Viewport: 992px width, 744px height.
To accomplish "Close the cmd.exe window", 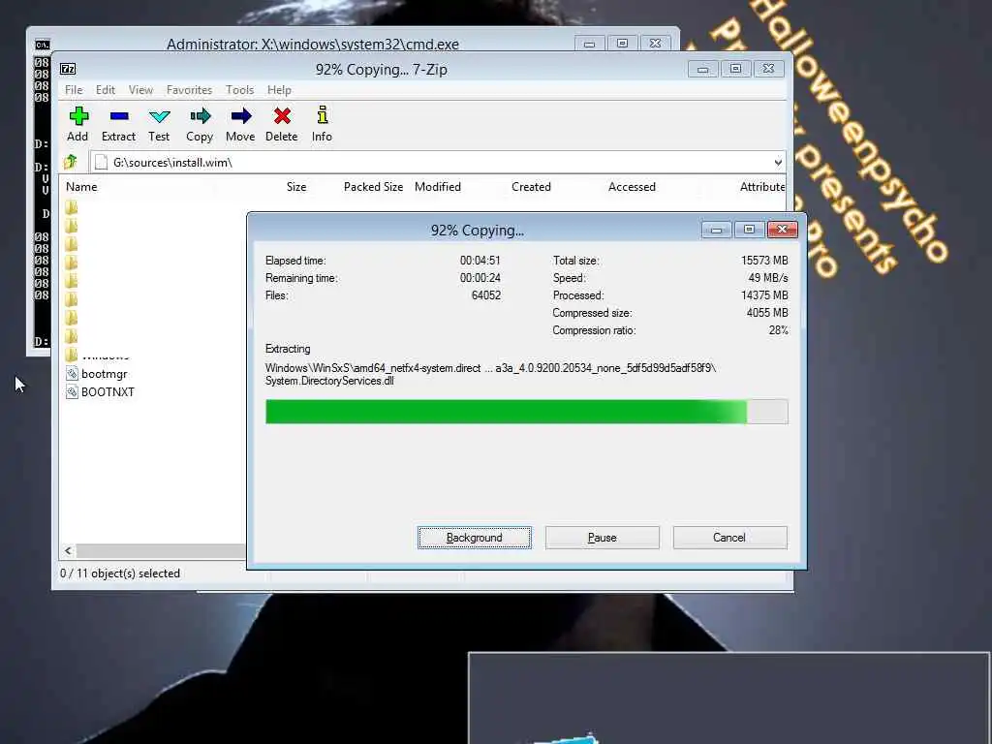I will (x=656, y=43).
